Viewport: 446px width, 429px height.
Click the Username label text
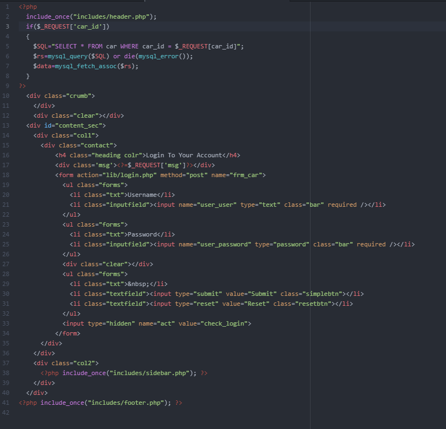142,195
